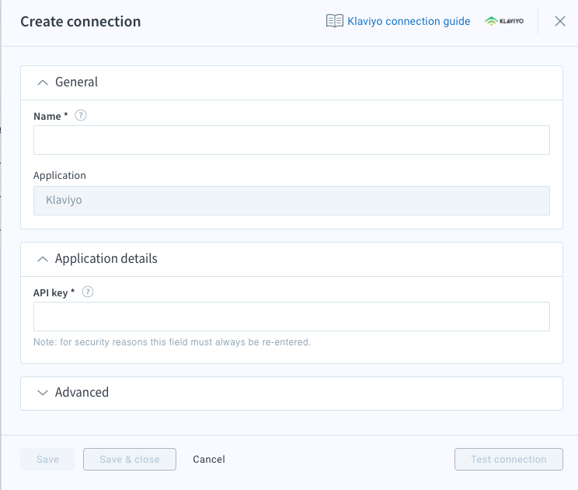Click the Klaviyo logo in header
This screenshot has height=490, width=578.
504,21
